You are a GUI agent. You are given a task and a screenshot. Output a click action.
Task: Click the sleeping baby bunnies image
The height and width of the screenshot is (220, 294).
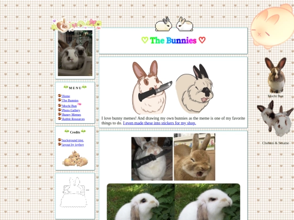tap(75, 159)
